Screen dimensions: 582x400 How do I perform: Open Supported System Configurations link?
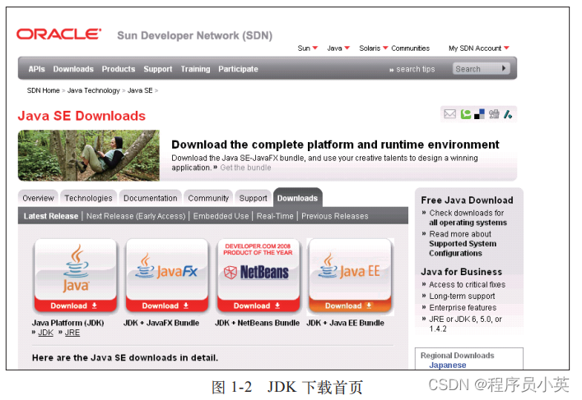tap(463, 248)
